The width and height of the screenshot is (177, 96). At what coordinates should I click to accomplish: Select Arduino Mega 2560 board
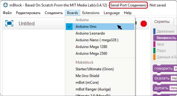pos(100,53)
